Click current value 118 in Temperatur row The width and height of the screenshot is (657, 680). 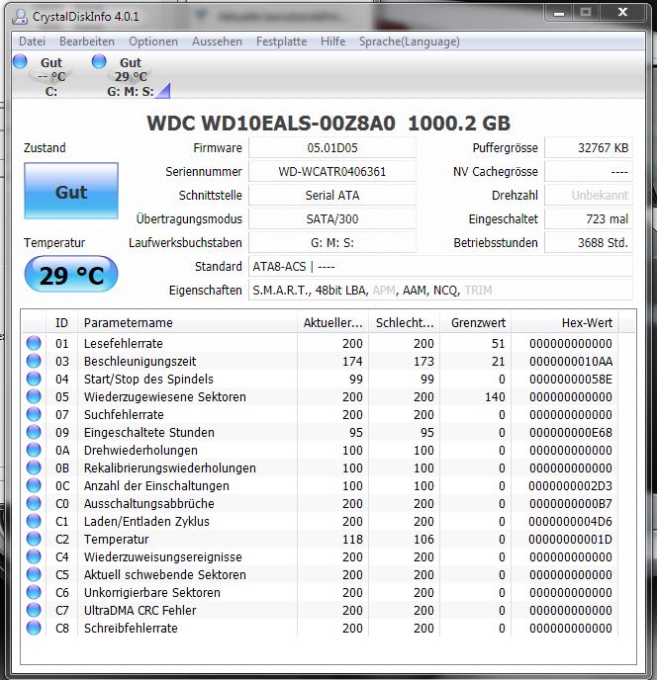click(352, 539)
